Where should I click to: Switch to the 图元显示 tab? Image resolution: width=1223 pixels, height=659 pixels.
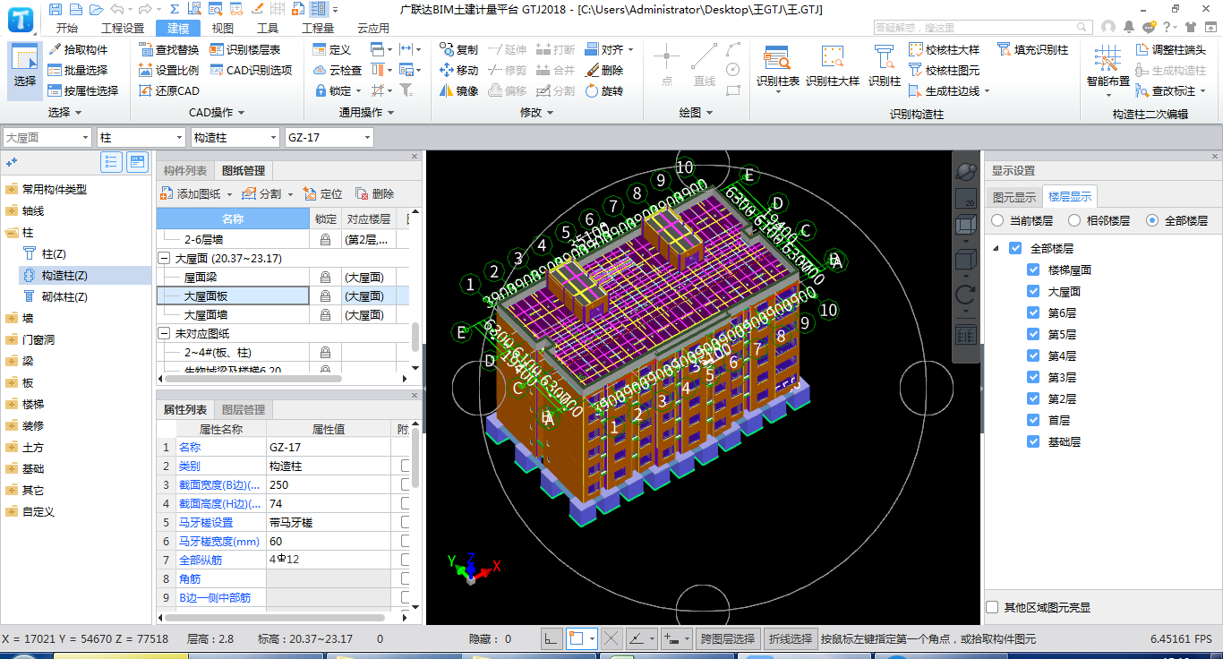[1014, 197]
